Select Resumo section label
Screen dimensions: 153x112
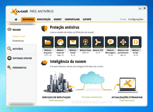[17, 30]
